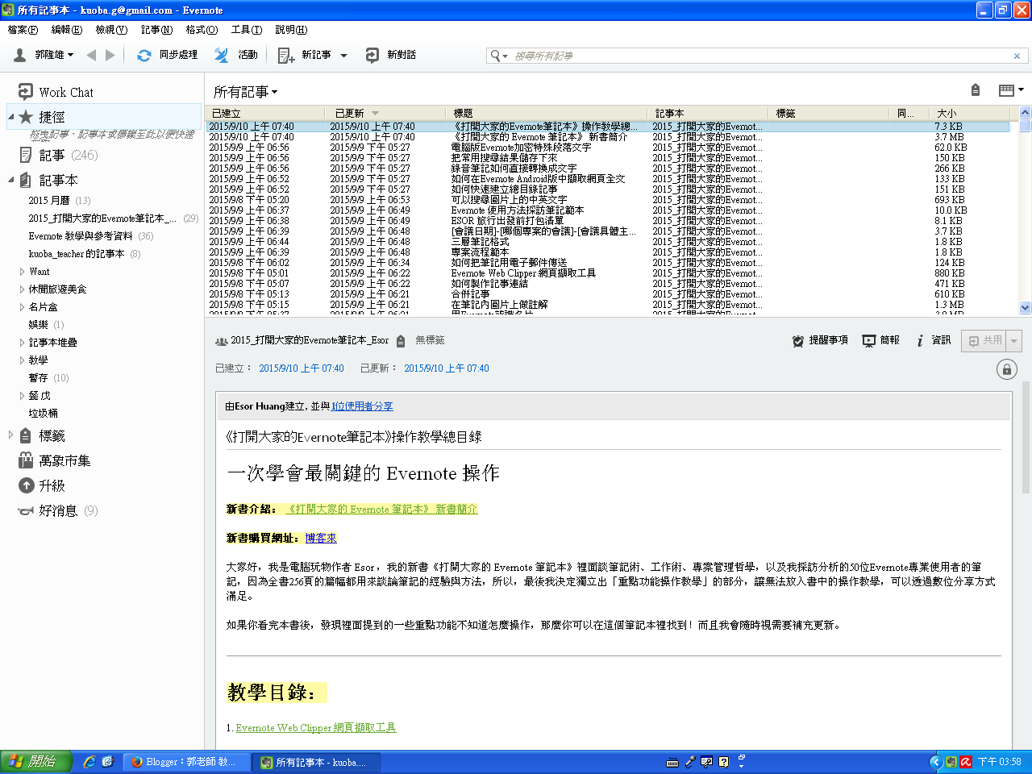Open the 說明(H) menu

click(x=291, y=30)
